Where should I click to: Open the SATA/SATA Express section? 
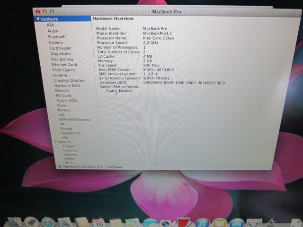[x=74, y=120]
